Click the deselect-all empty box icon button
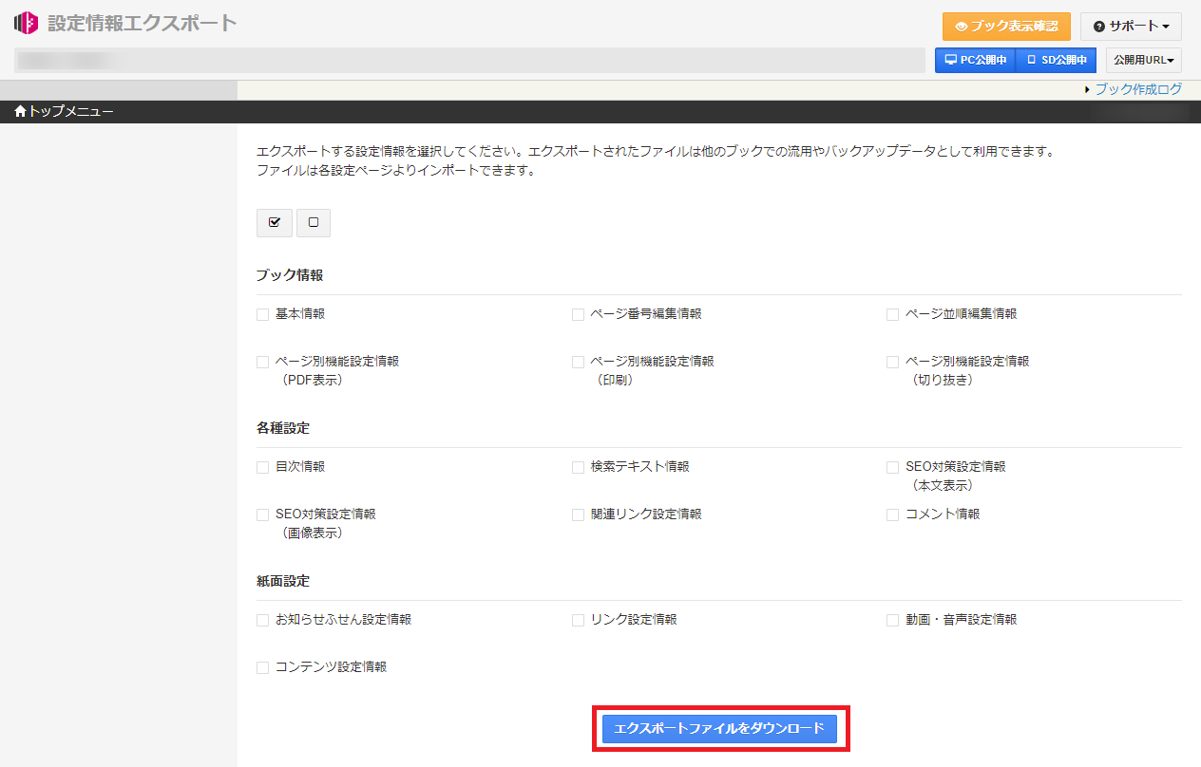 click(314, 222)
